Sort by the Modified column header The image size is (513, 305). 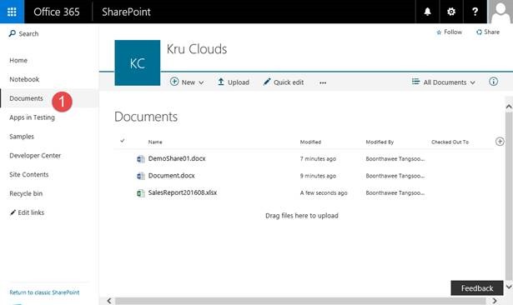coord(310,142)
